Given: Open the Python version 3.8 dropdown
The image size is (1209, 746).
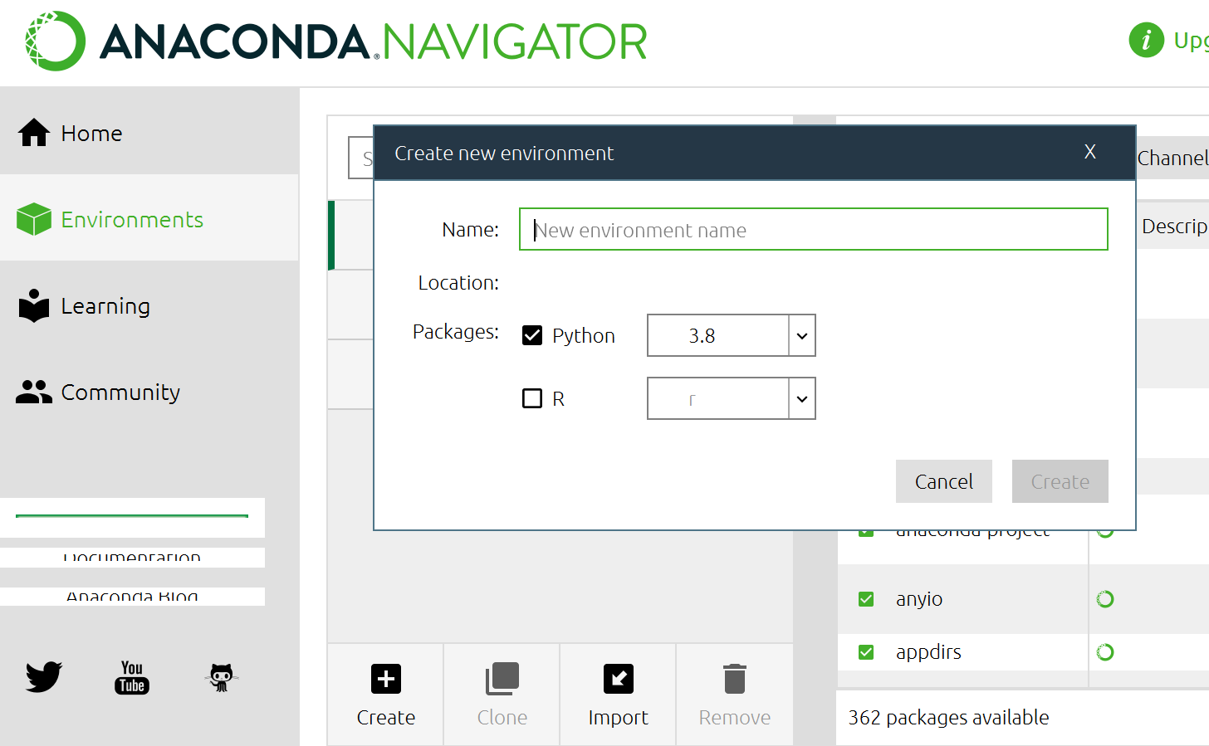Looking at the screenshot, I should tap(732, 335).
